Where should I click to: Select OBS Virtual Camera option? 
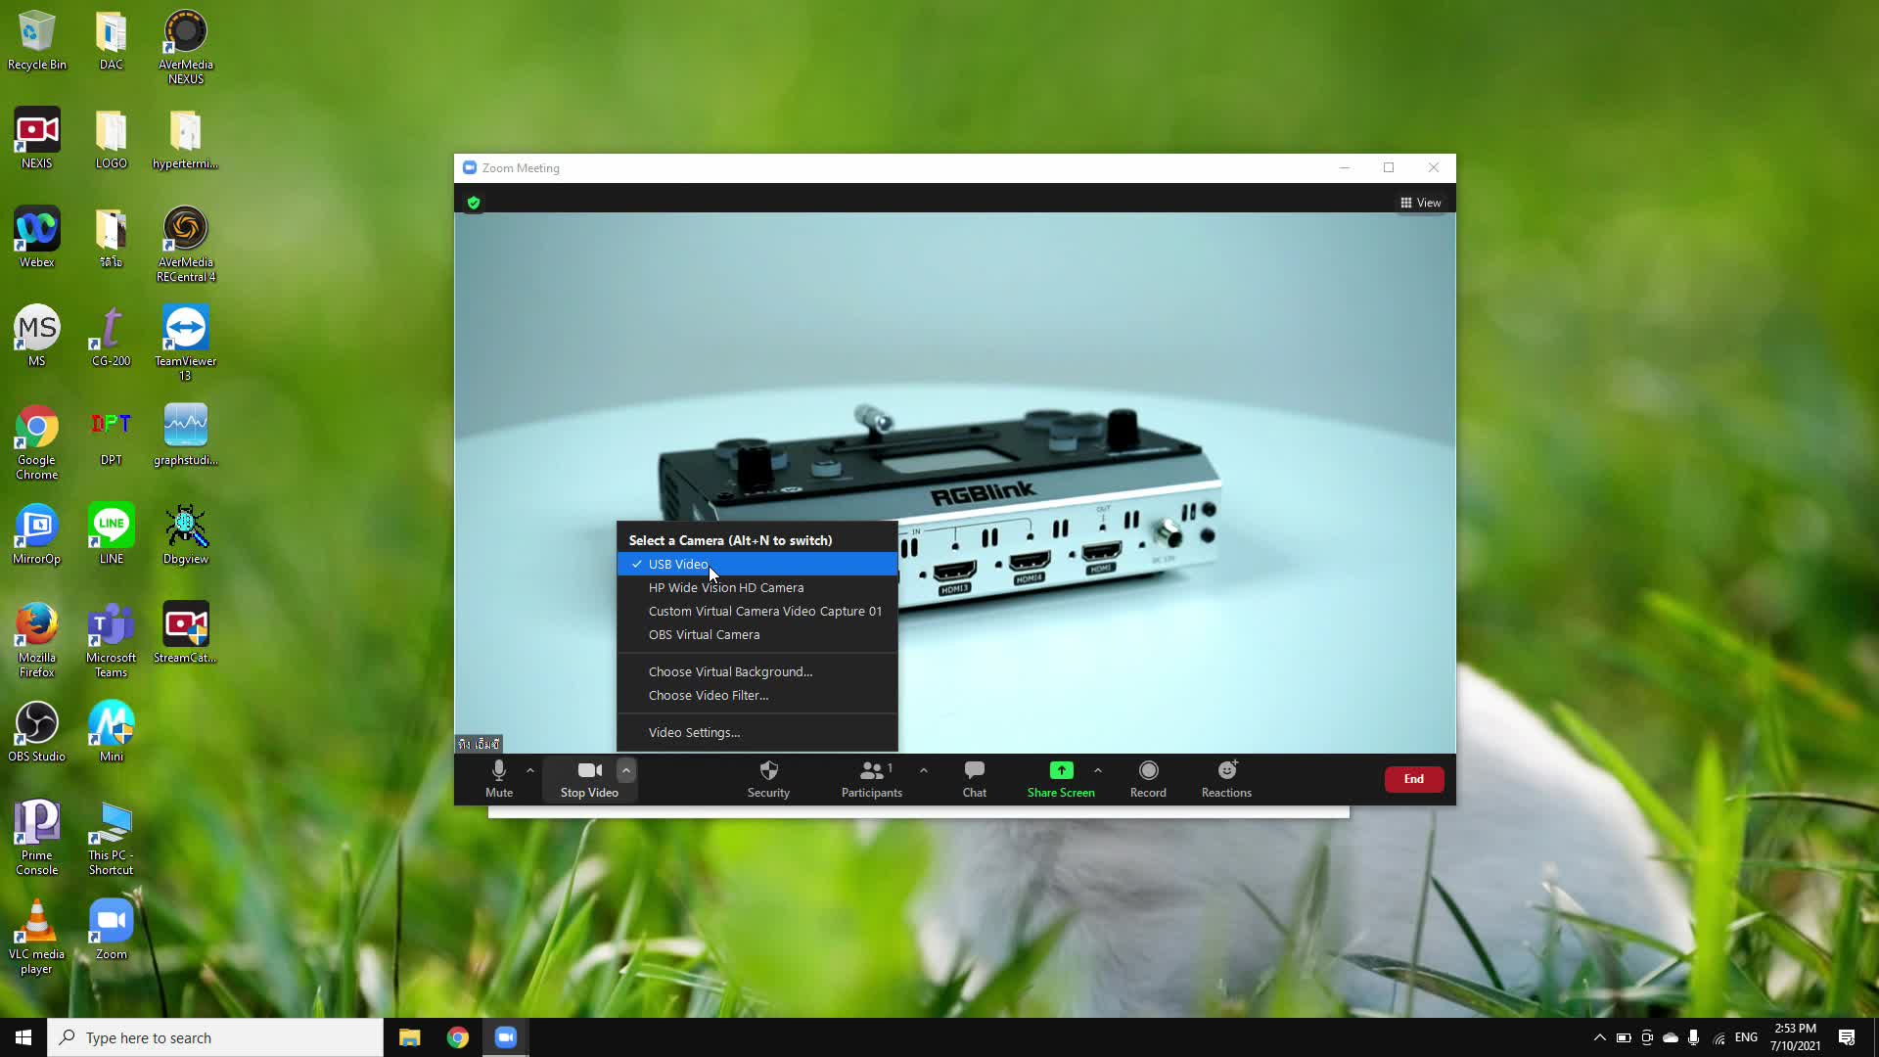(706, 633)
